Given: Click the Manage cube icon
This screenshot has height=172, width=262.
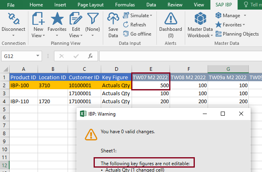Looking at the screenshot, I should 218,15.
